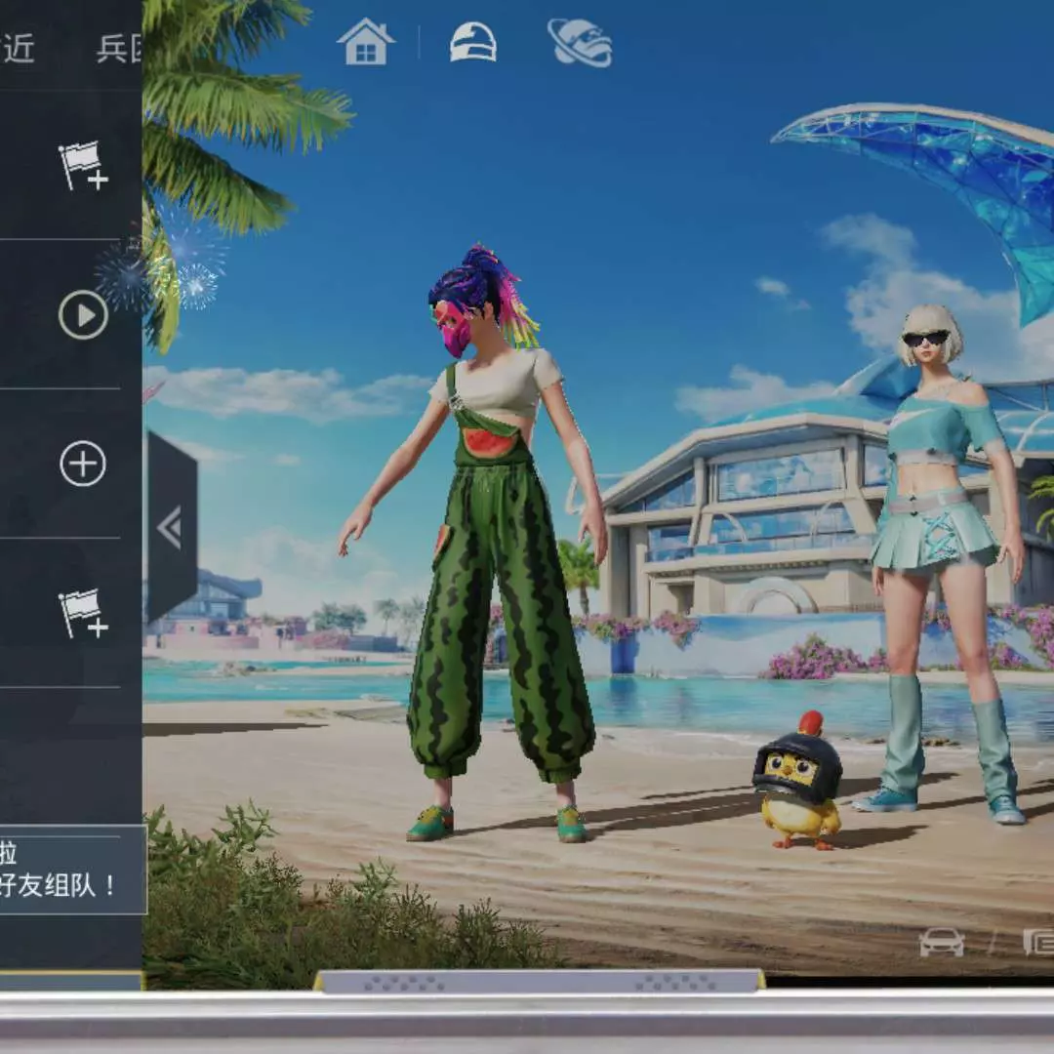Image resolution: width=1054 pixels, height=1054 pixels.
Task: Click the yellow-edged bar below the side panel
Action: [70, 980]
